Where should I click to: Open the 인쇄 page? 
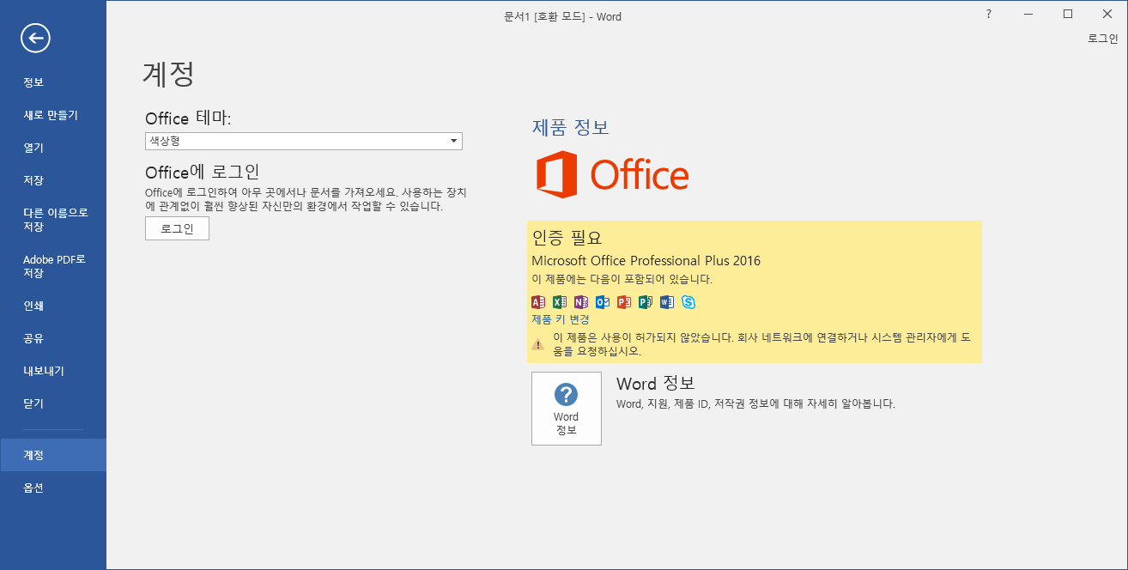(53, 306)
